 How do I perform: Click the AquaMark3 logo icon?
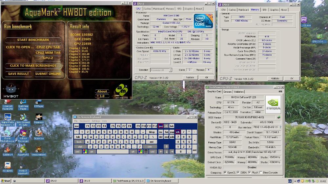[122, 91]
